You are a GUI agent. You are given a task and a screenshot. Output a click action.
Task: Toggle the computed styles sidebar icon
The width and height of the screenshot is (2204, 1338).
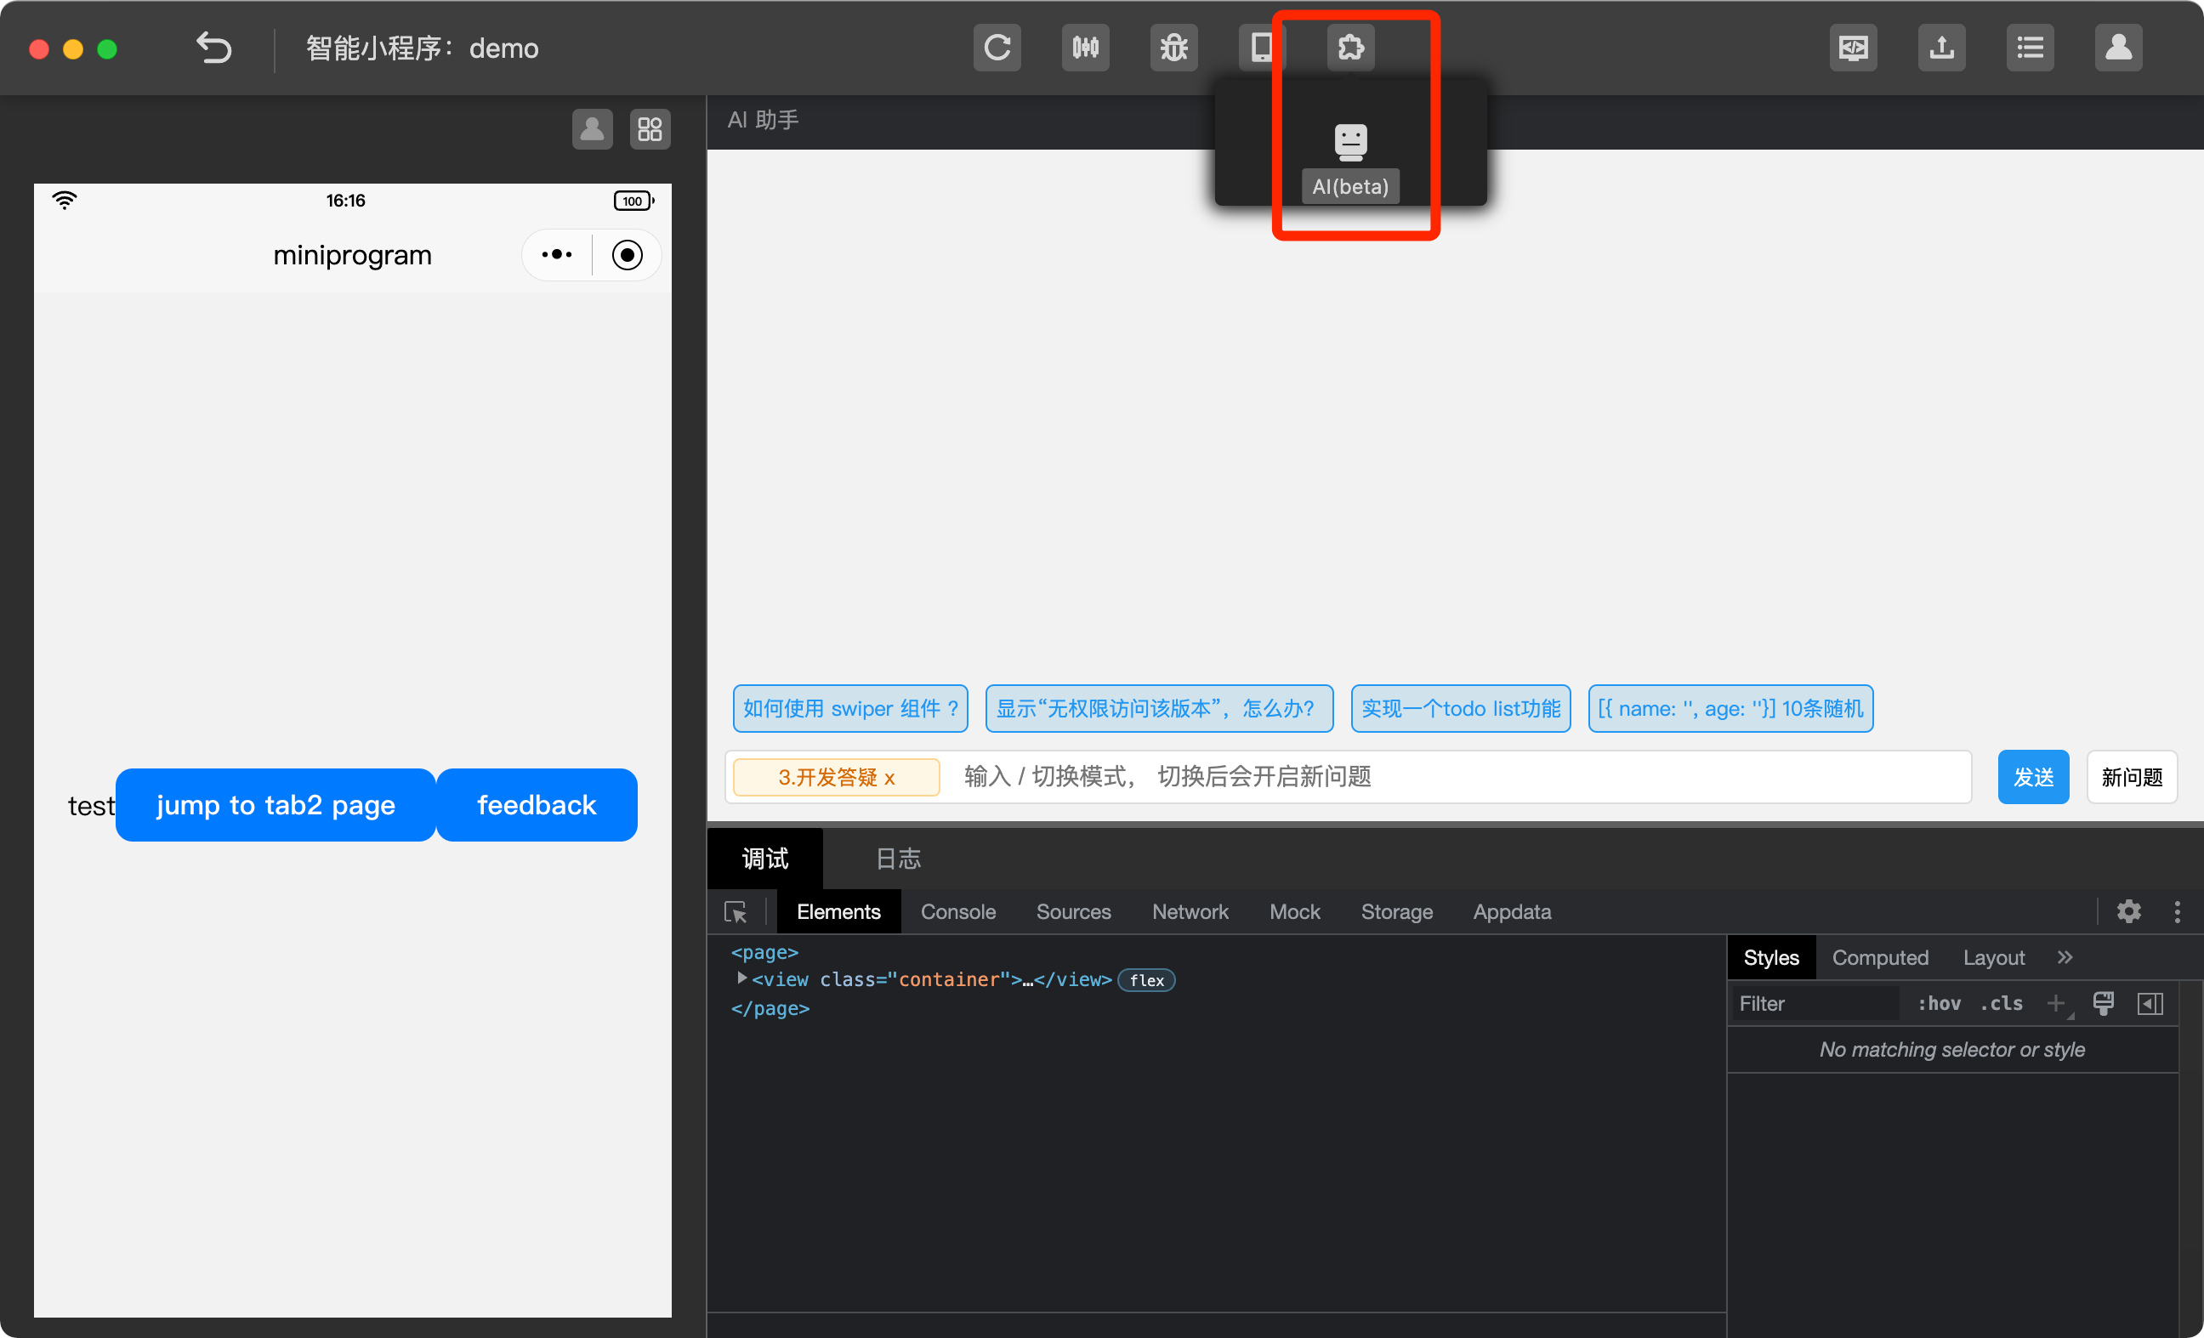click(x=2150, y=1003)
